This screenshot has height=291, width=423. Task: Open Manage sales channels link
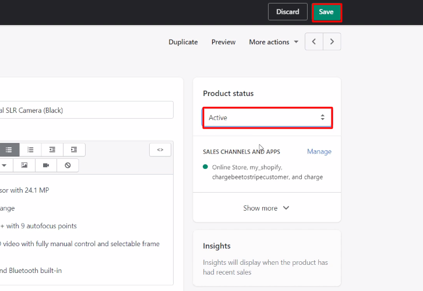click(x=319, y=151)
